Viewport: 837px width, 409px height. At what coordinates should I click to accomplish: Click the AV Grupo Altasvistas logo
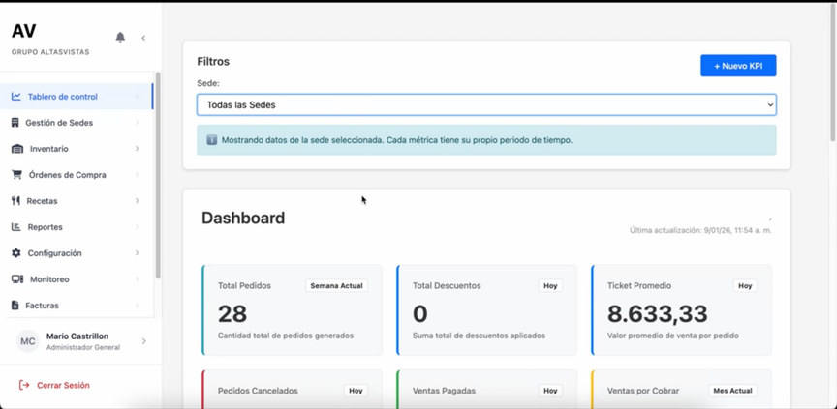click(x=50, y=38)
